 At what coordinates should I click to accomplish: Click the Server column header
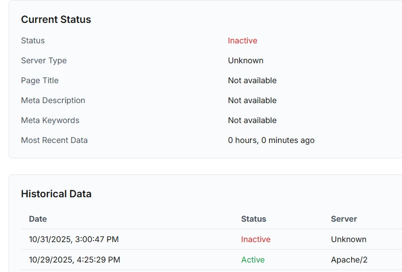pos(344,219)
